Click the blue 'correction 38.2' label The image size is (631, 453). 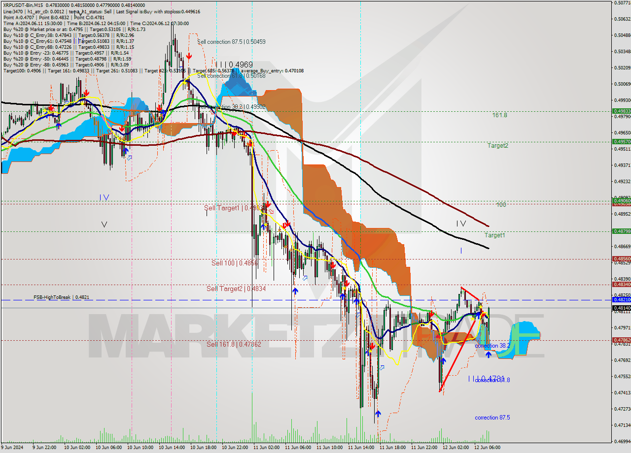coord(492,346)
